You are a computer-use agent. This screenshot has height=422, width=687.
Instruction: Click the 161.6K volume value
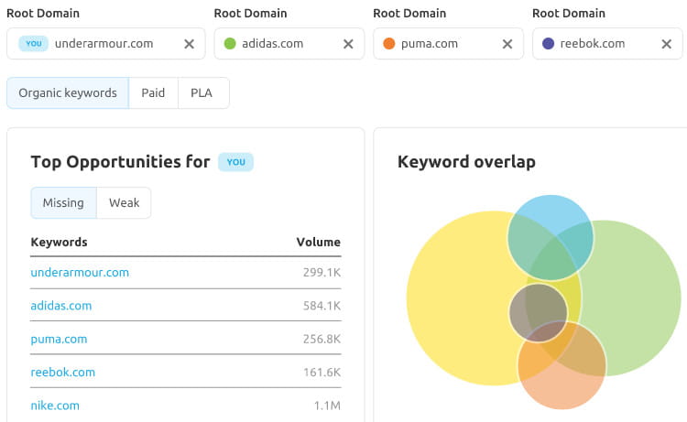pyautogui.click(x=322, y=372)
